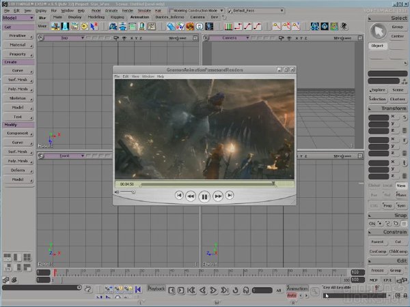Switch to the Rigging toolbar tab
The width and height of the screenshot is (410, 307).
coord(117,17)
